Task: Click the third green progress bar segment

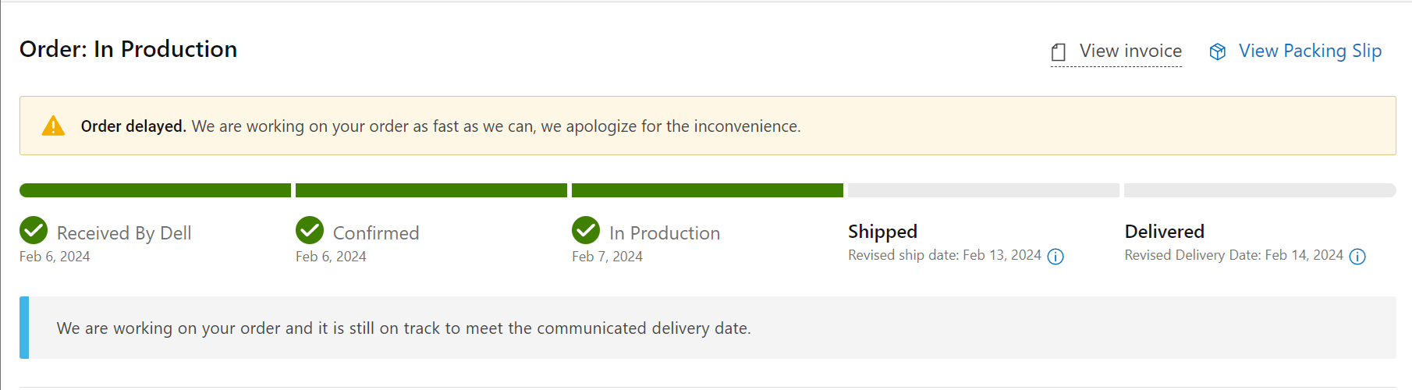Action: coord(708,190)
